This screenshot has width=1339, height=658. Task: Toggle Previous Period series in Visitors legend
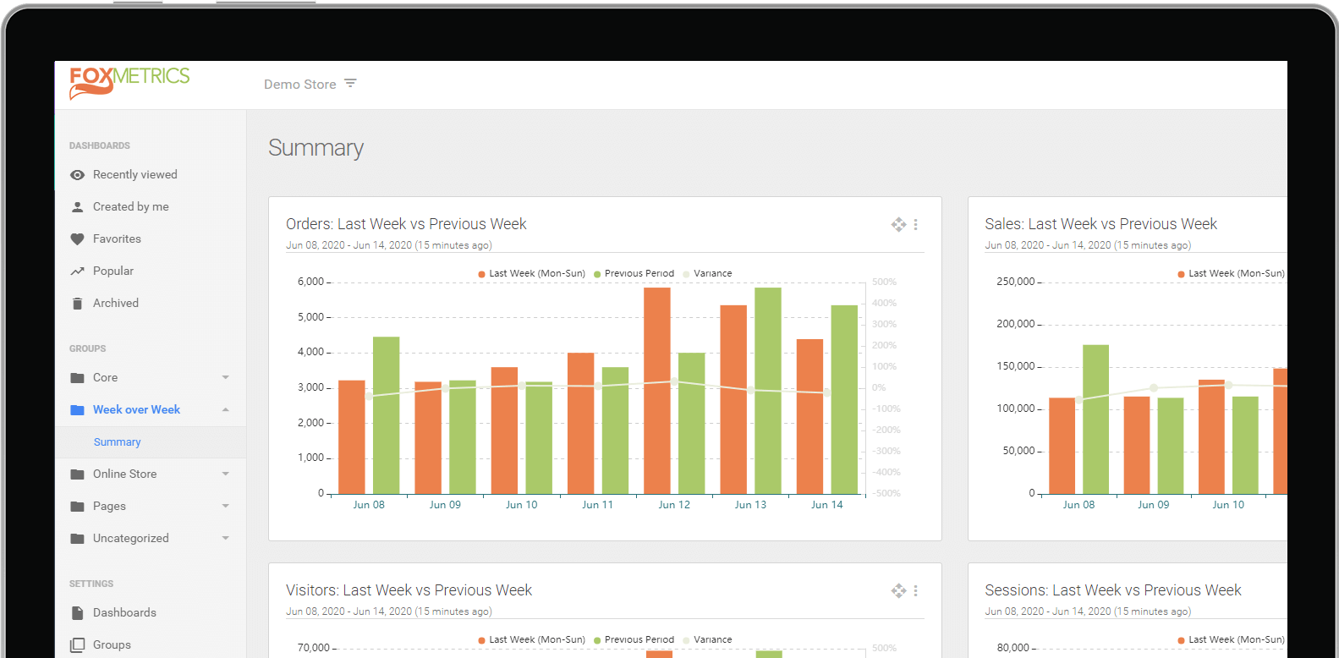point(634,640)
